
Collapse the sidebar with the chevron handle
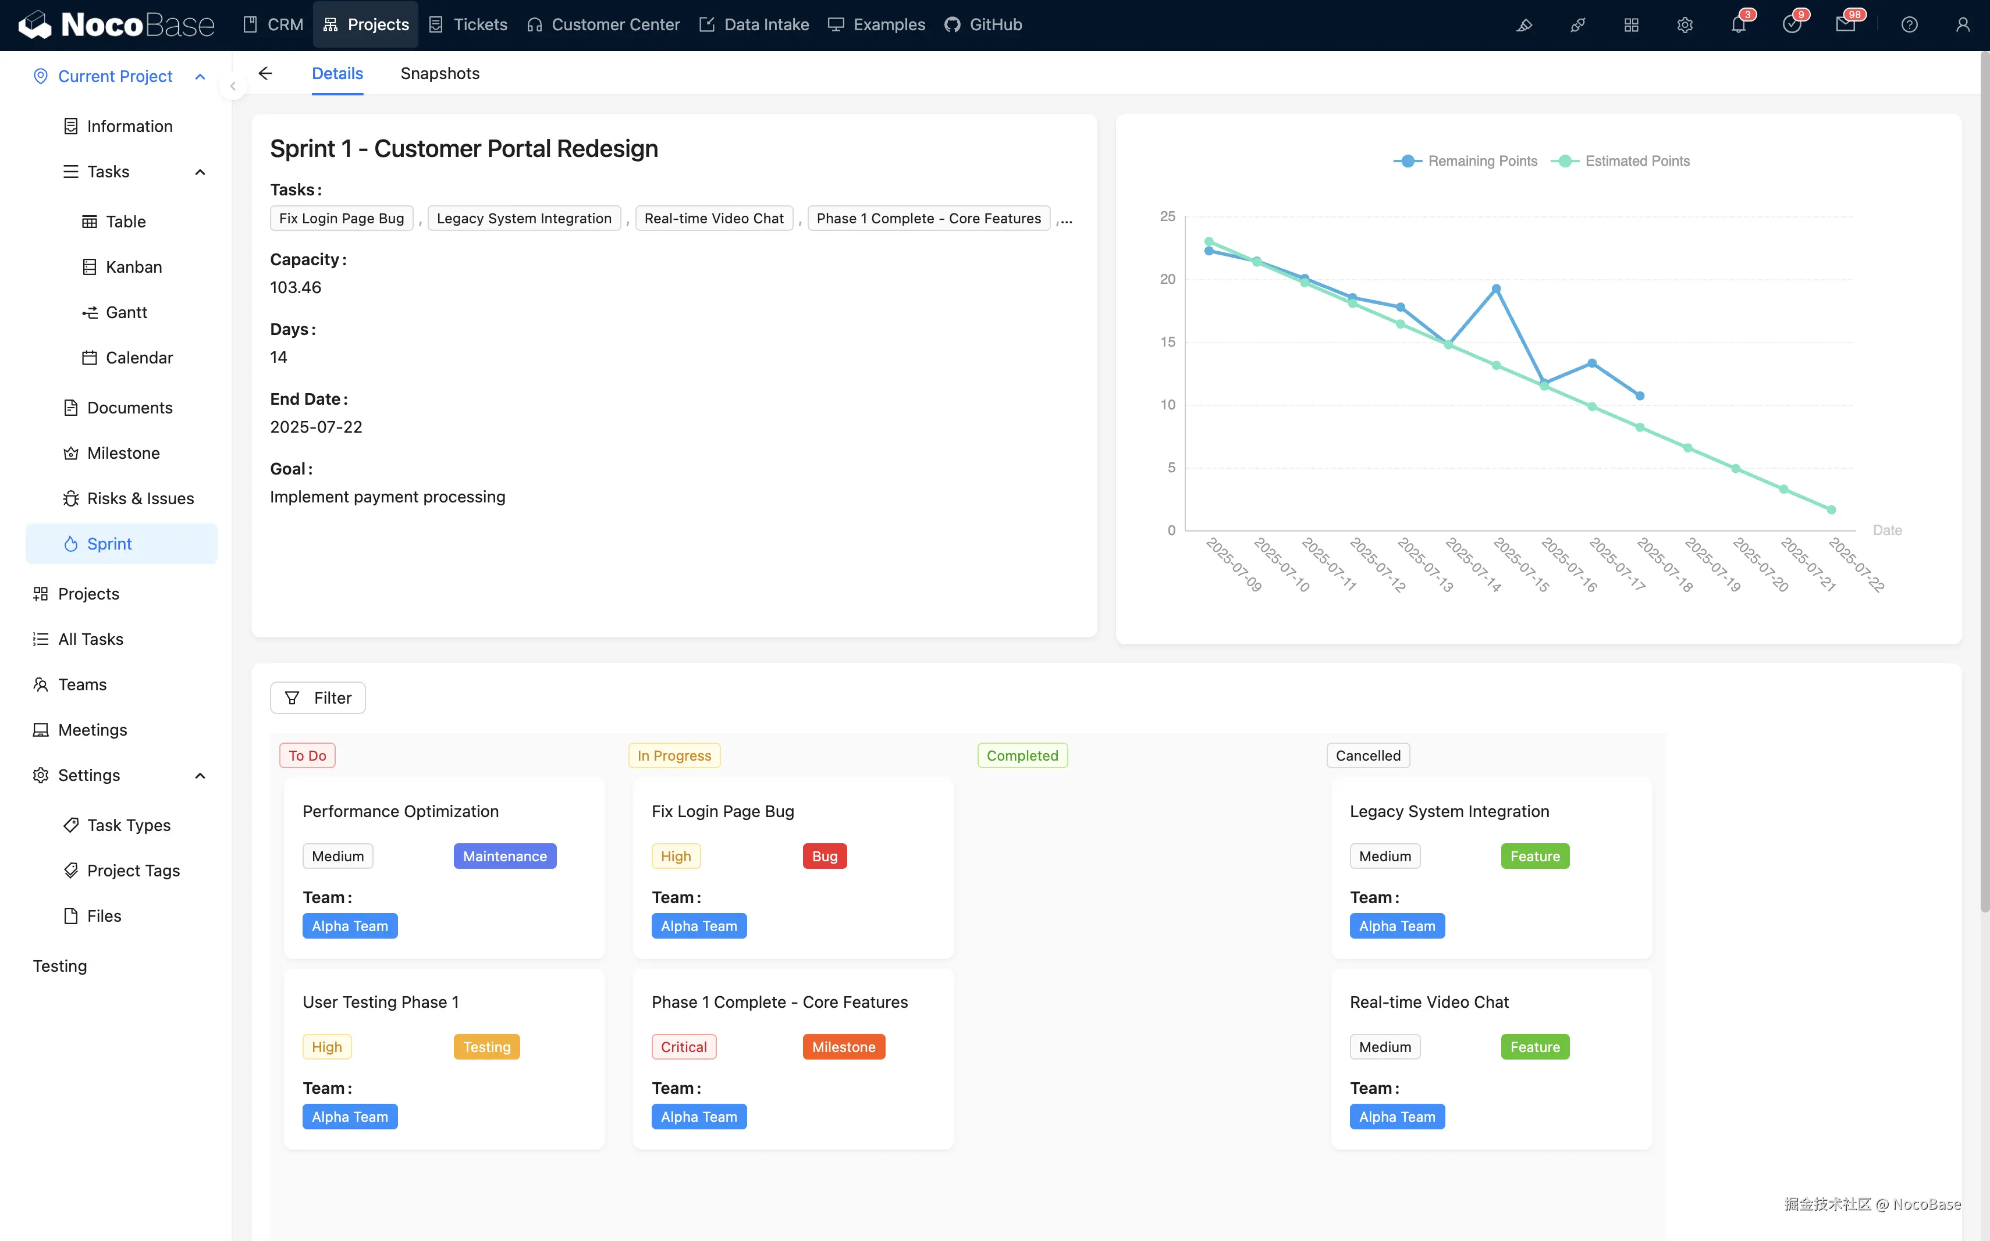coord(233,85)
